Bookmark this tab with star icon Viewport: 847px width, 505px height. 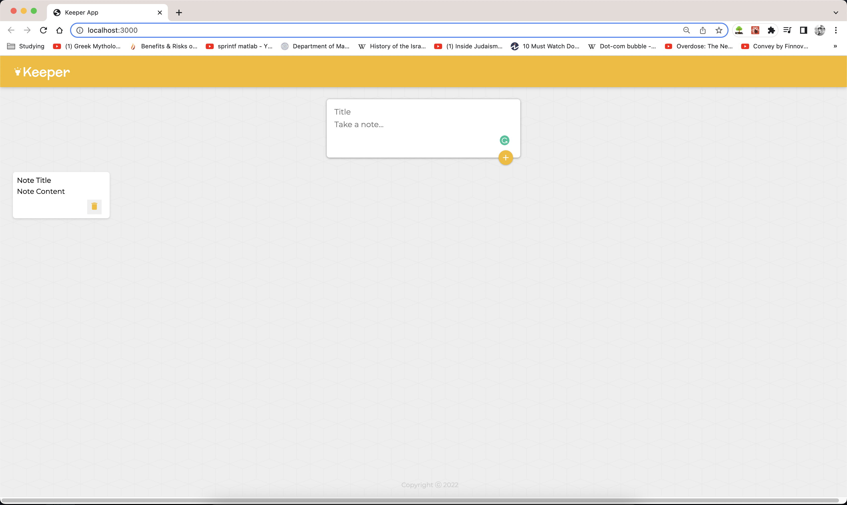click(719, 30)
